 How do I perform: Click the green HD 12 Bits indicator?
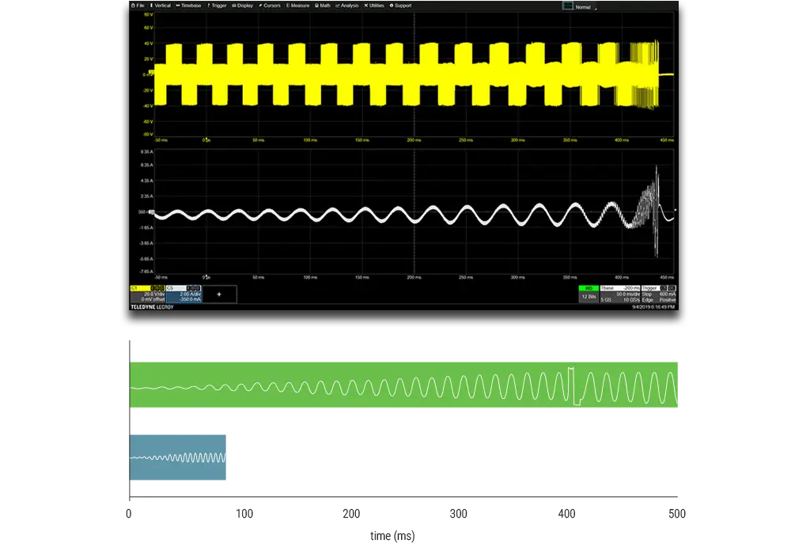pos(589,294)
